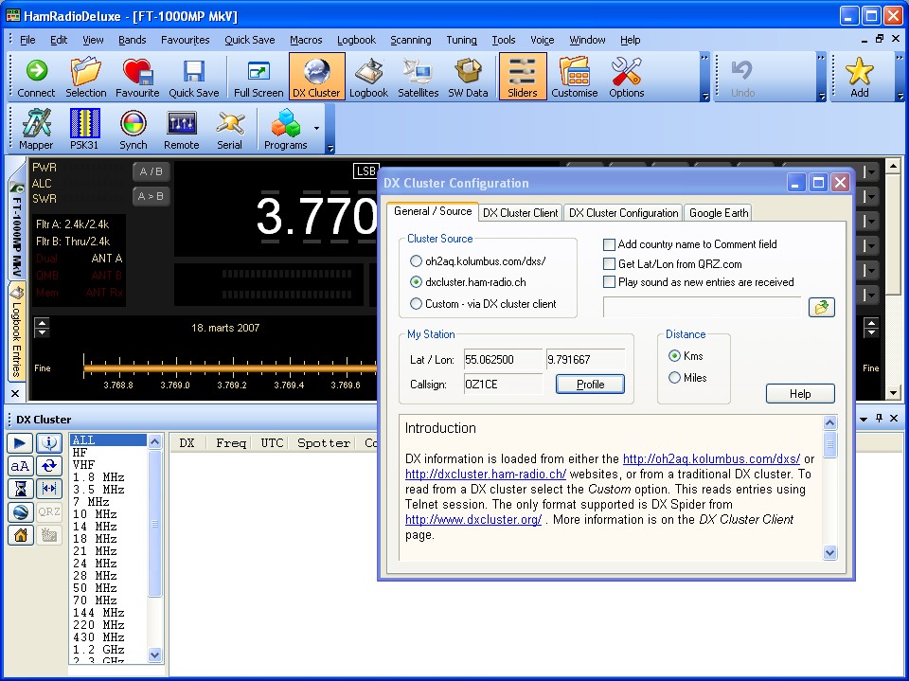Click the Callsign input field

(x=503, y=384)
